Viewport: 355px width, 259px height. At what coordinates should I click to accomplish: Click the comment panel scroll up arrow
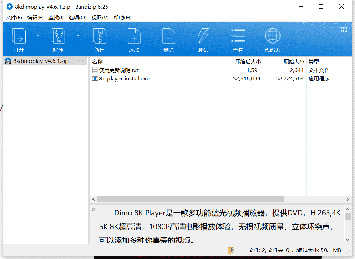(x=348, y=209)
